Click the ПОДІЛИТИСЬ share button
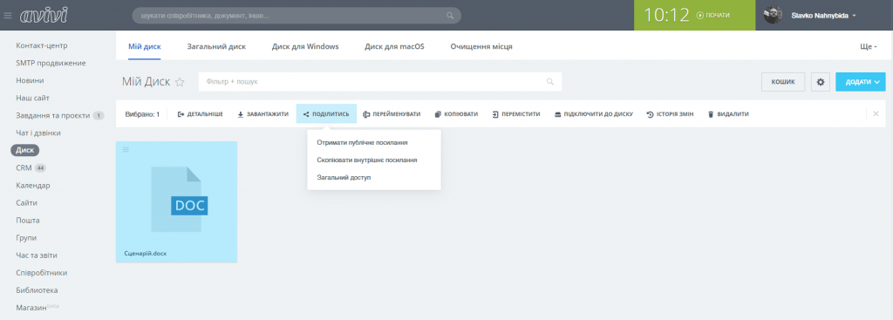Screen dimensions: 893x320 click(326, 114)
